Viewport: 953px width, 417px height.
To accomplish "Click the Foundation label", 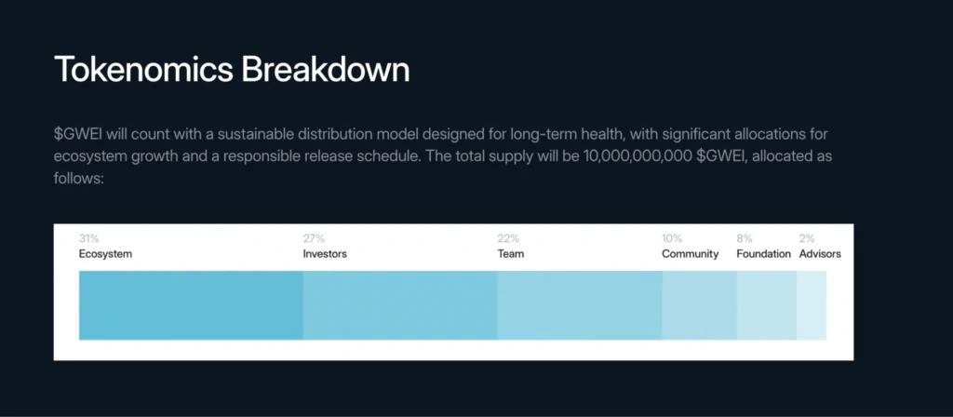I will tap(763, 254).
